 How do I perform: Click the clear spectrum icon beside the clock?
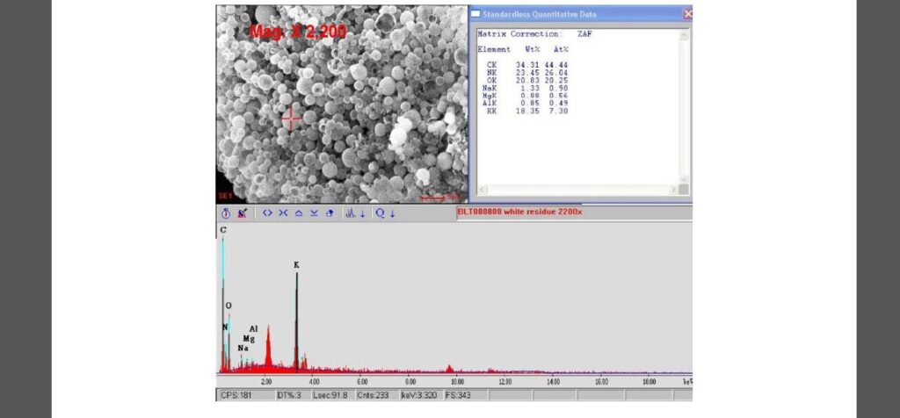242,213
